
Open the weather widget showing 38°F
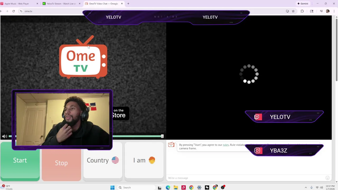point(7,187)
